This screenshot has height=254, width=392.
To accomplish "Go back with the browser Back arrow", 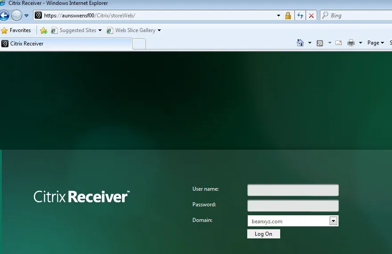I will pyautogui.click(x=4, y=16).
